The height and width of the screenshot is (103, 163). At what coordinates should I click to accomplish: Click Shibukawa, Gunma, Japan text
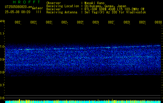(x=105, y=6)
